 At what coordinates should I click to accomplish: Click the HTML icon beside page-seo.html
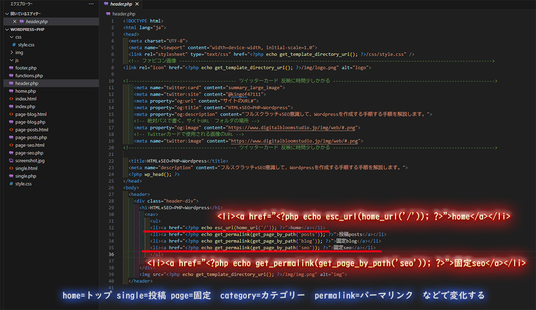click(x=11, y=145)
